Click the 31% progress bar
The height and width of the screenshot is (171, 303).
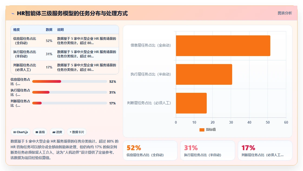click(70, 92)
